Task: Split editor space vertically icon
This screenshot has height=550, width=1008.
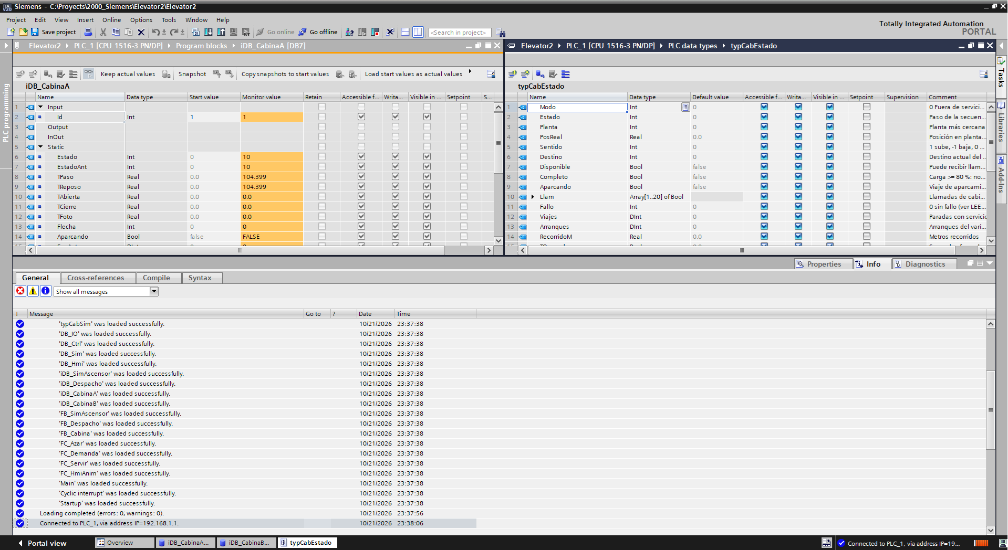Action: pos(418,32)
